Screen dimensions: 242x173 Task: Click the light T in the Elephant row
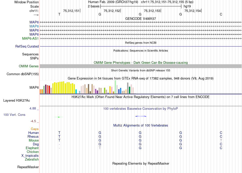tap(100, 148)
